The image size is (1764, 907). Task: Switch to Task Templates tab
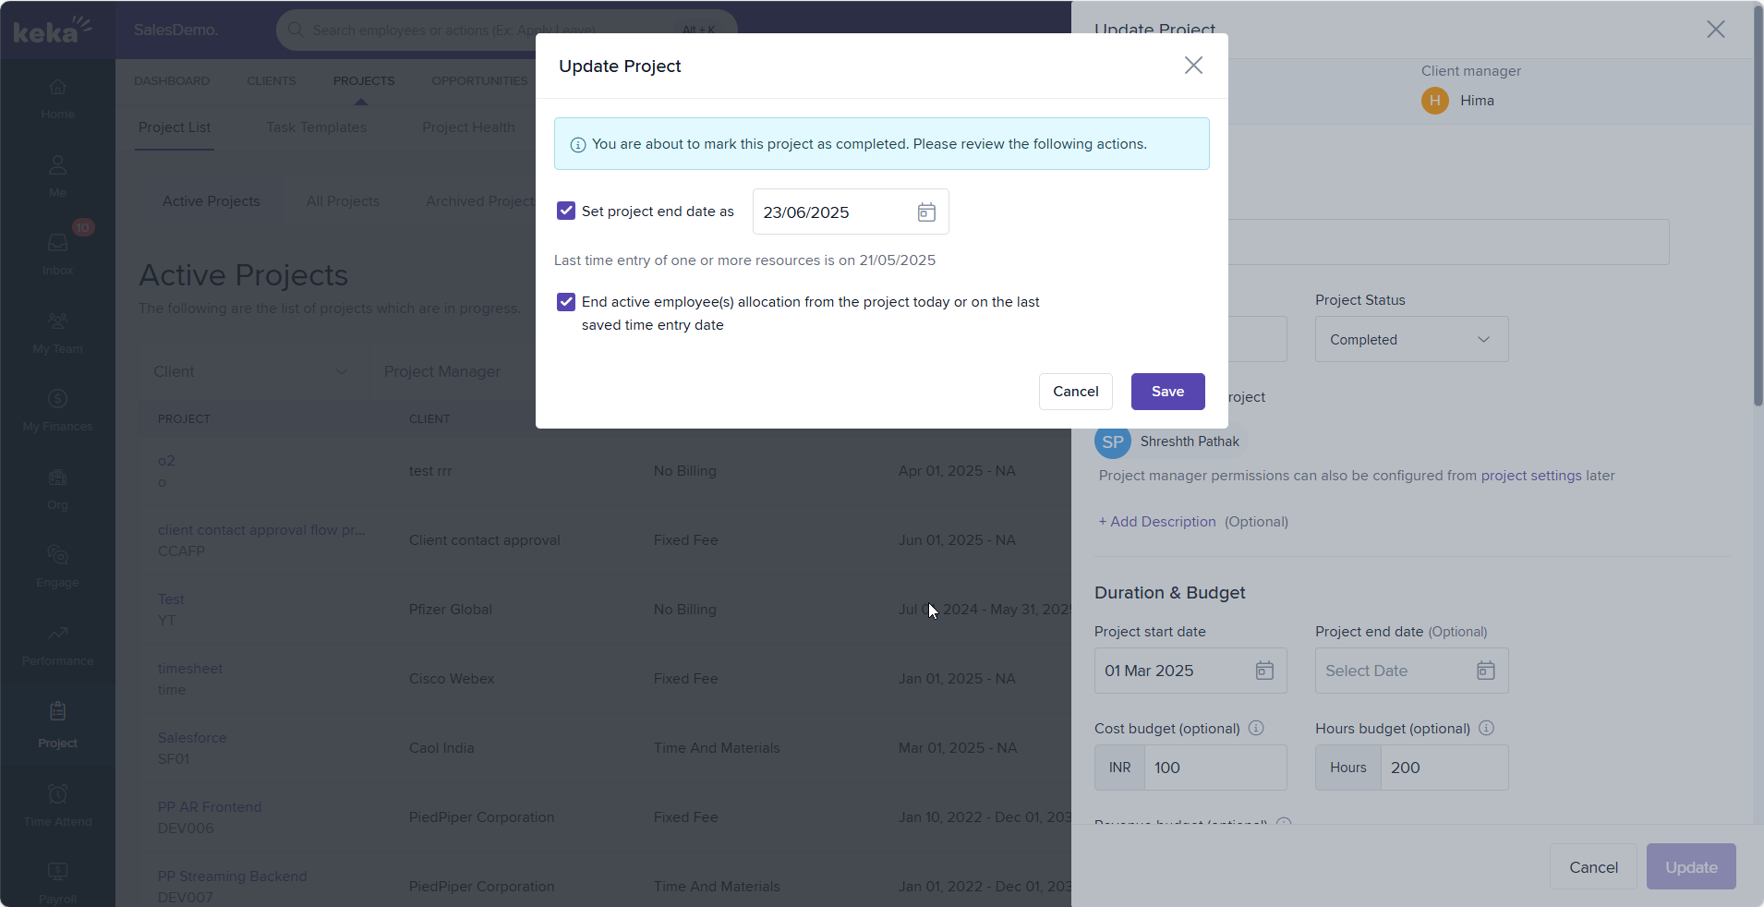[x=316, y=127]
